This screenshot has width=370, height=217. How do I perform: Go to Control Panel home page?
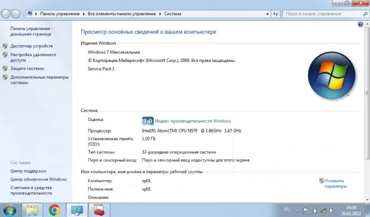[31, 31]
